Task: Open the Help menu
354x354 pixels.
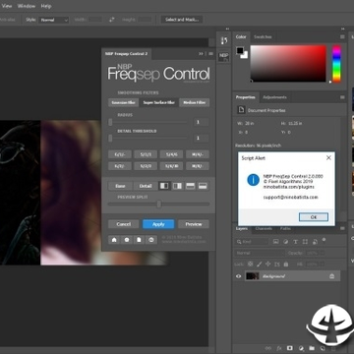Action: pos(46,6)
